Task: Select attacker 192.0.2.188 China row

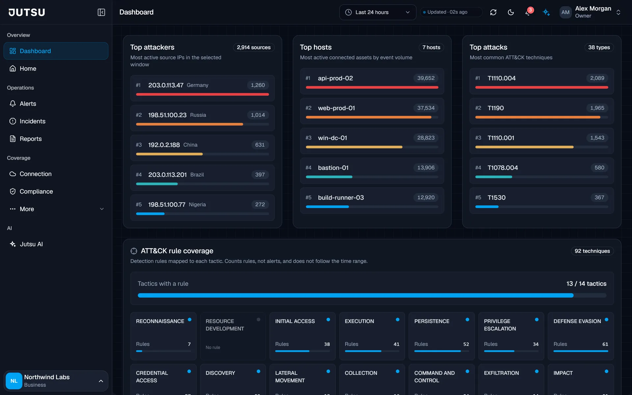Action: click(202, 148)
